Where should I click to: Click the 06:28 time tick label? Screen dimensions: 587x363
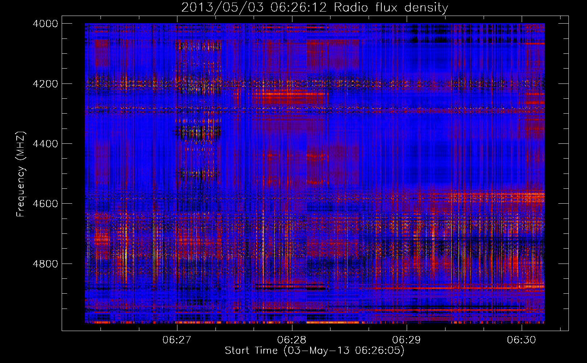pos(292,340)
